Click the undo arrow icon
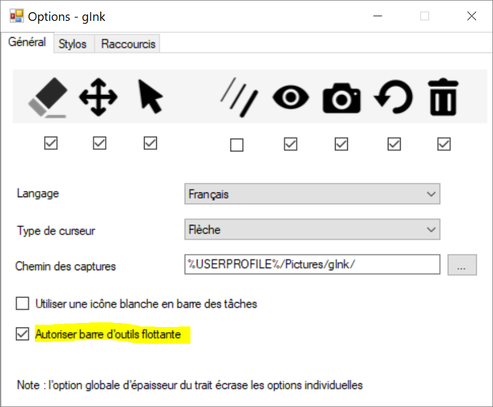 (393, 97)
